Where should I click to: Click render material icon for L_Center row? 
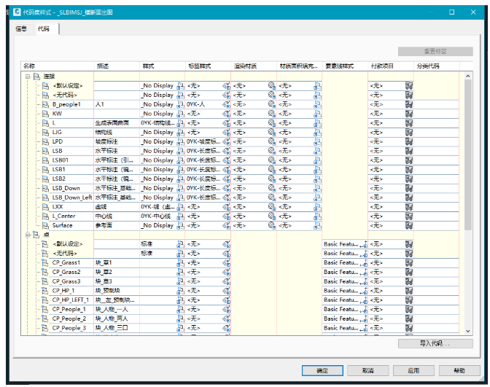pyautogui.click(x=271, y=216)
